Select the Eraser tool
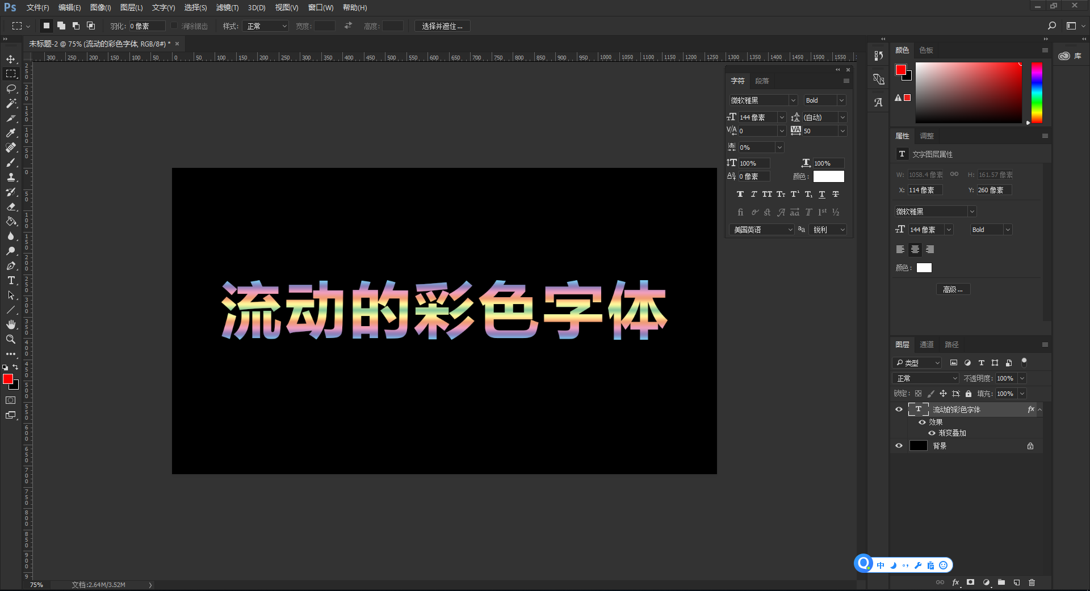This screenshot has width=1090, height=591. pyautogui.click(x=11, y=206)
